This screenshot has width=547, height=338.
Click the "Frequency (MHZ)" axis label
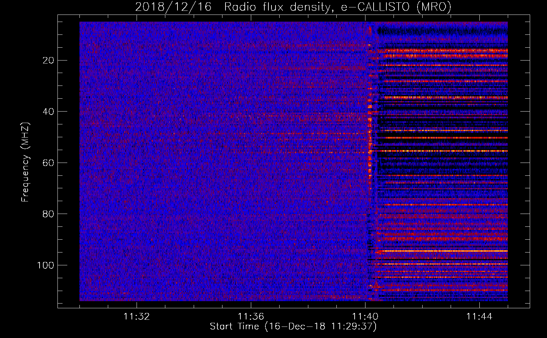pyautogui.click(x=25, y=162)
